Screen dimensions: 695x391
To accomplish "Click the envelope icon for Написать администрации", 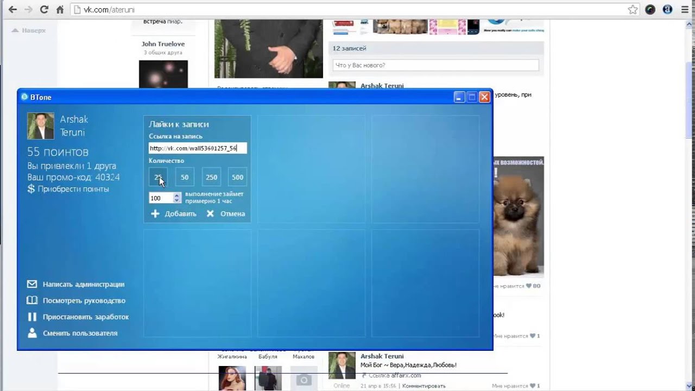I will [32, 284].
